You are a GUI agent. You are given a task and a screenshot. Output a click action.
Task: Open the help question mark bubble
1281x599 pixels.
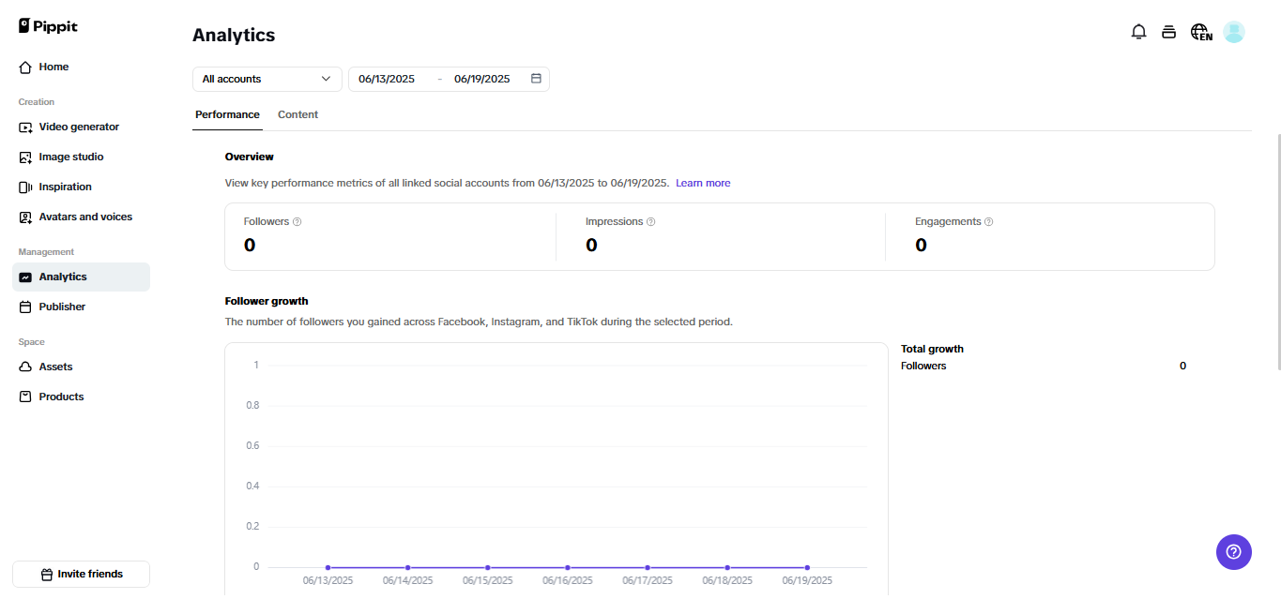coord(1233,552)
